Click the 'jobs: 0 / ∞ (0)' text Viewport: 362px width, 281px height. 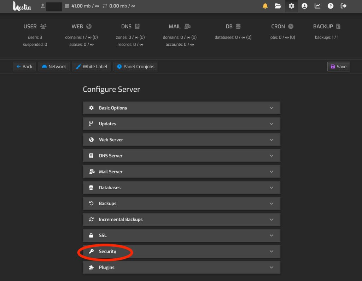[x=282, y=37]
